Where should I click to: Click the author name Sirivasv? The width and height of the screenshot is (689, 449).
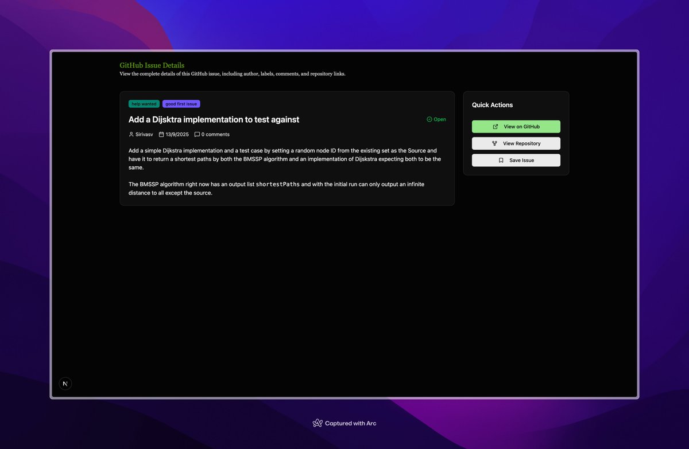click(x=144, y=134)
